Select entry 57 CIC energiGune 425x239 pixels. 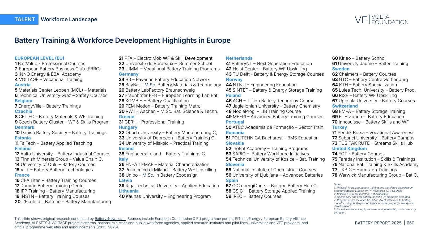[x=272, y=186]
